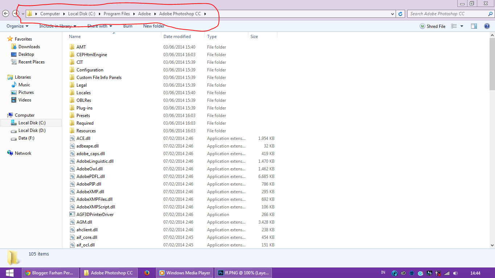Open Help with the blue question mark icon
Viewport: 495px width, 278px height.
487,26
